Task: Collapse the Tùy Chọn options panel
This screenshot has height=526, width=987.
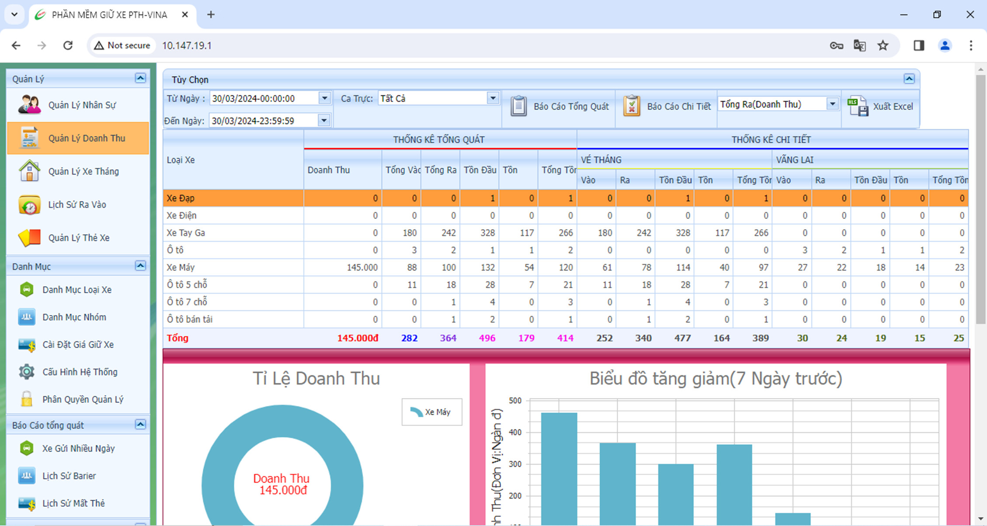Action: (909, 79)
